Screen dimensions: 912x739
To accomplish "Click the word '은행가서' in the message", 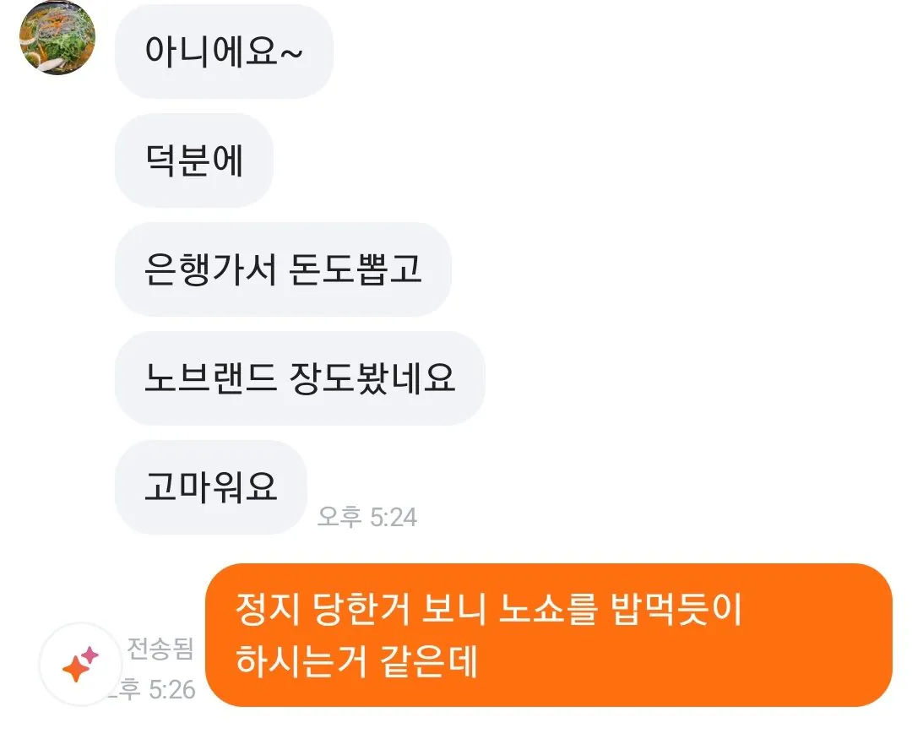I will 210,269.
